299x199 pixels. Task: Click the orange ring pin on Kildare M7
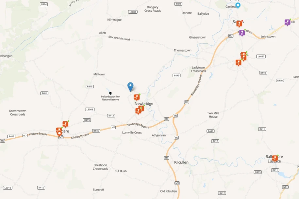[x=59, y=134]
